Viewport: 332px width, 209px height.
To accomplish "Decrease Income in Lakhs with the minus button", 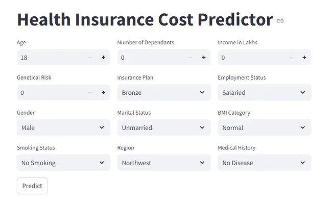I will (291, 58).
